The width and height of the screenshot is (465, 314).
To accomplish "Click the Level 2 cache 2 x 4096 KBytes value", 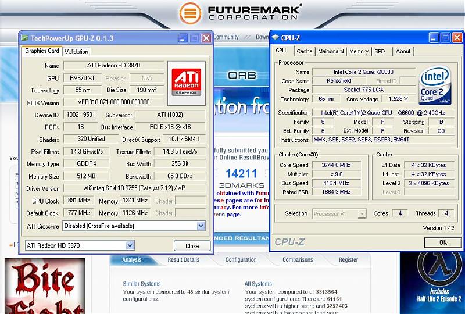I will [429, 183].
